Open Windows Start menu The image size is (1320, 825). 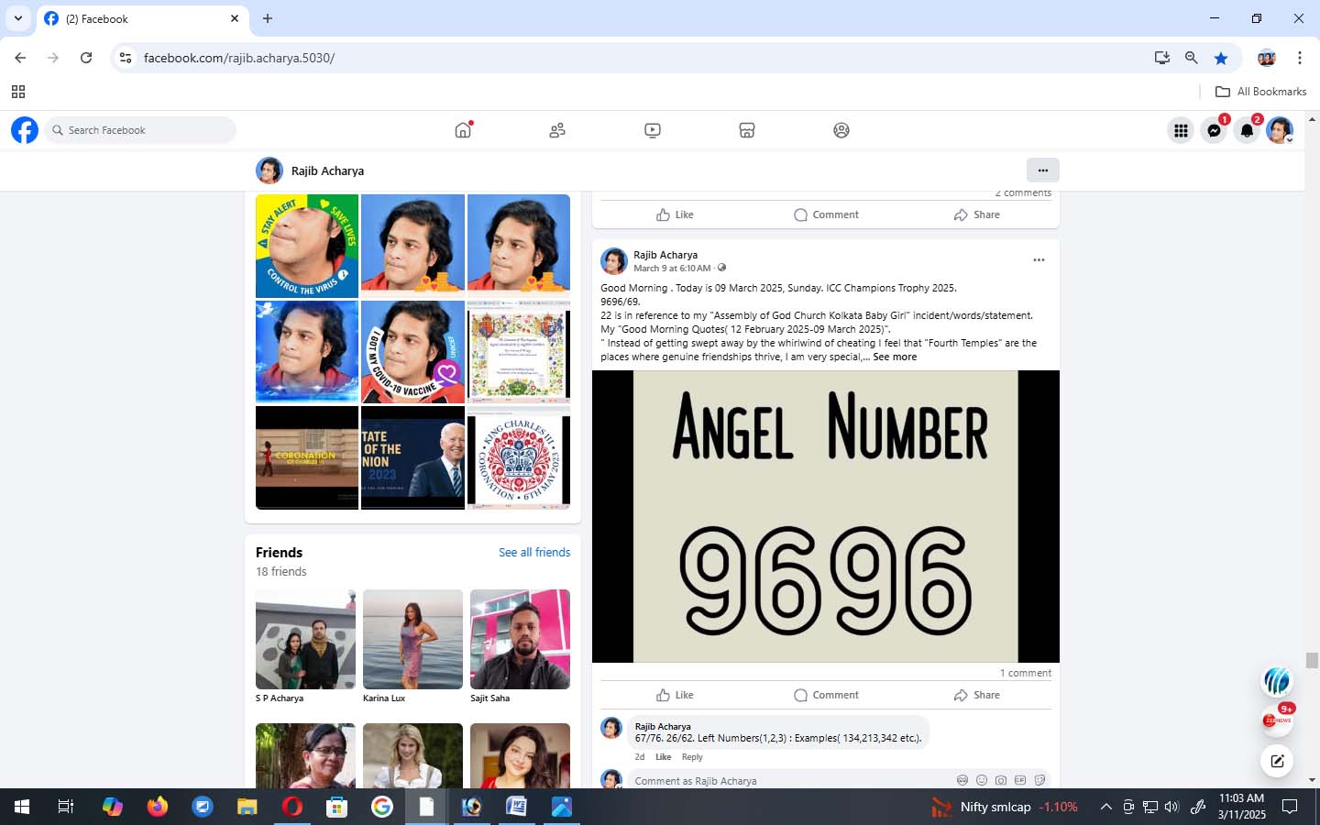point(22,807)
